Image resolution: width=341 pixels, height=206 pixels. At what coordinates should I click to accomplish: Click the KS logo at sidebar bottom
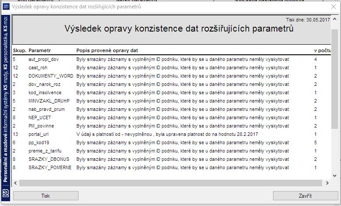[6, 193]
